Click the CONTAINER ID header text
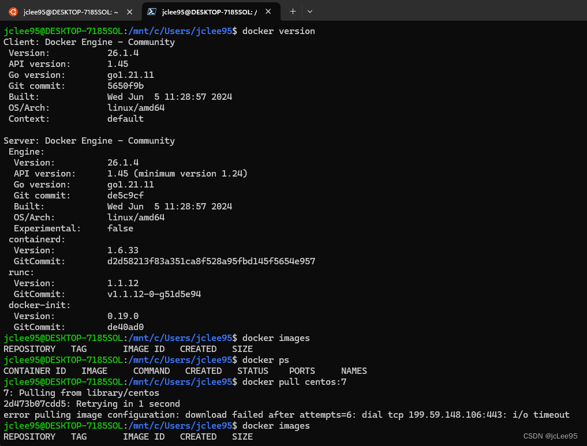 point(35,370)
